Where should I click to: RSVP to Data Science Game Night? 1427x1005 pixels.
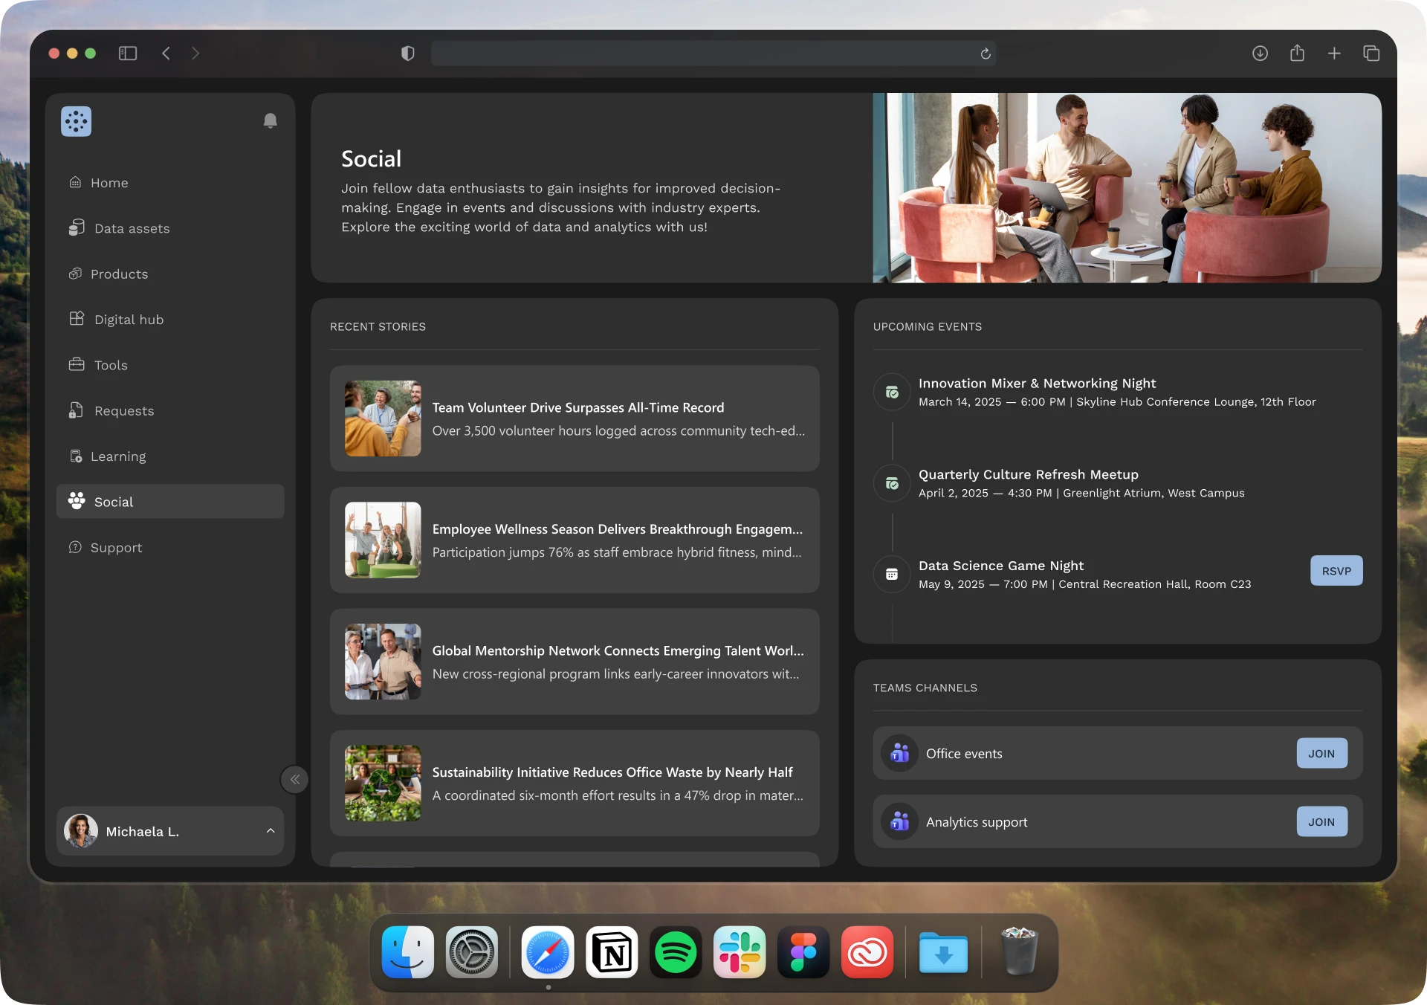[x=1336, y=571]
